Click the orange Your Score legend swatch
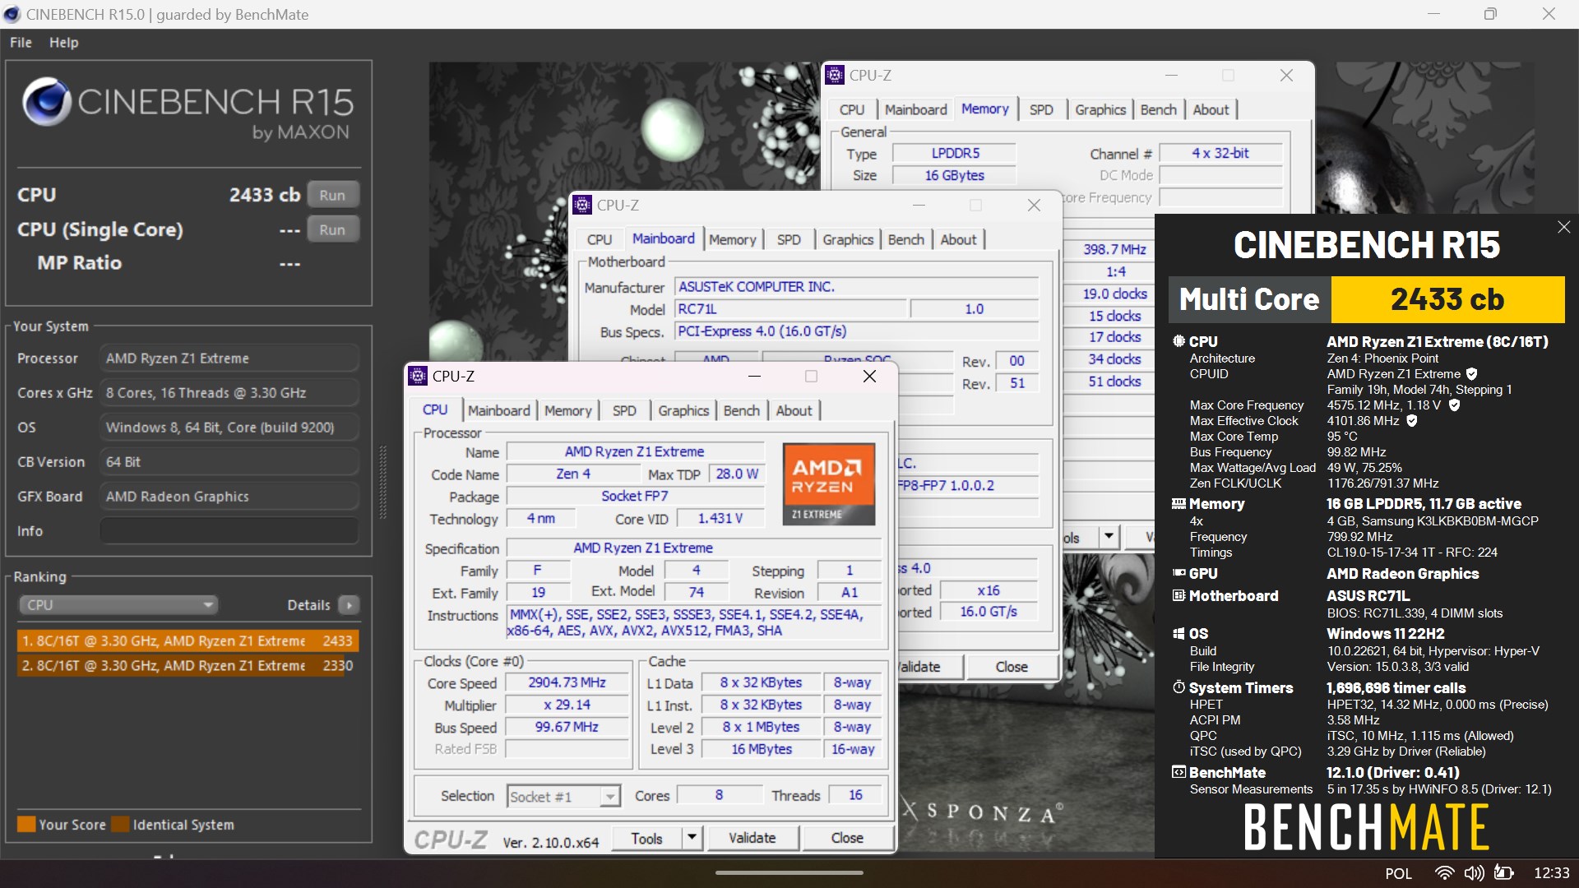Screen dimensions: 1579x888 pyautogui.click(x=26, y=824)
